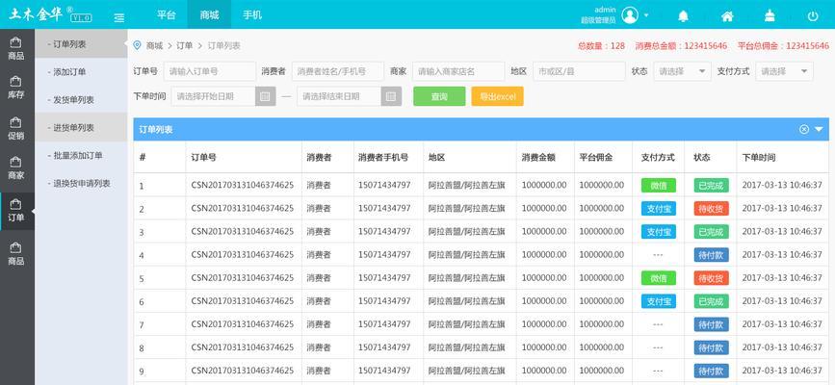Click the 支付宝 badge in row 2
Viewport: 835px width, 385px height.
[x=658, y=208]
